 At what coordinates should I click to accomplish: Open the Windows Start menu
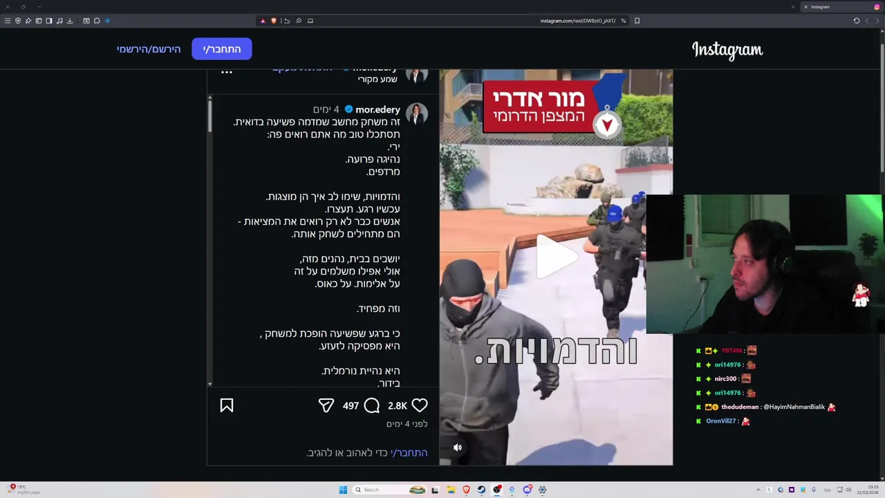(x=343, y=490)
